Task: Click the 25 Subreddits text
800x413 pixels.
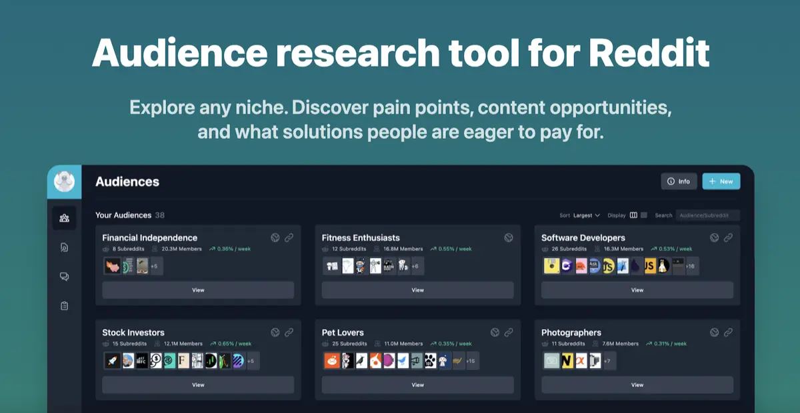Action: point(348,344)
